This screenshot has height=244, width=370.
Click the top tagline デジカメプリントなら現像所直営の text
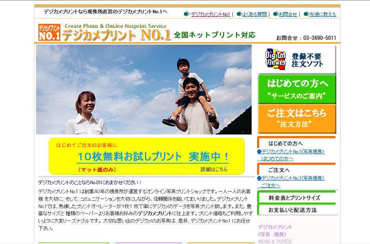[x=106, y=12]
